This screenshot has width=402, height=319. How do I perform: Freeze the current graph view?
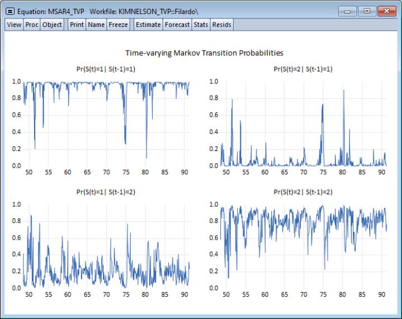[x=119, y=25]
